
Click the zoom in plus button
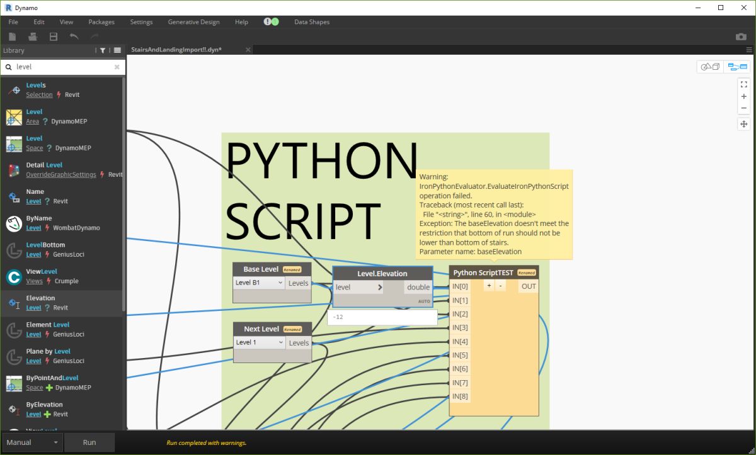(x=744, y=96)
